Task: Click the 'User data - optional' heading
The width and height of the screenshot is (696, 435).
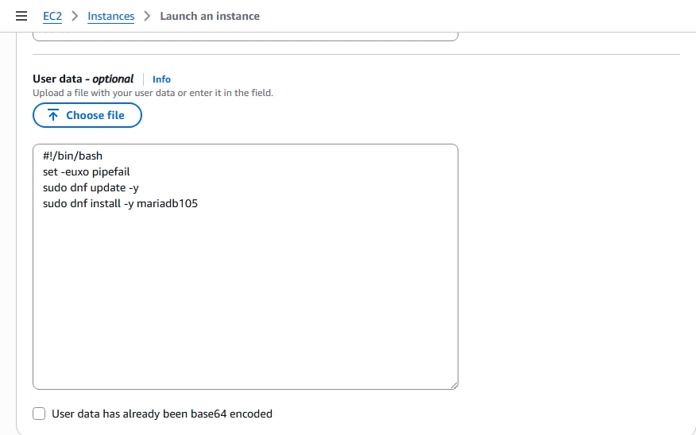Action: [x=83, y=79]
